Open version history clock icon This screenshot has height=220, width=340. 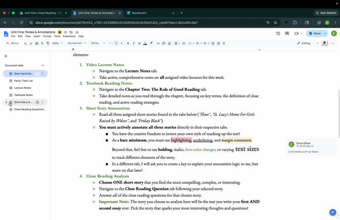point(278,34)
